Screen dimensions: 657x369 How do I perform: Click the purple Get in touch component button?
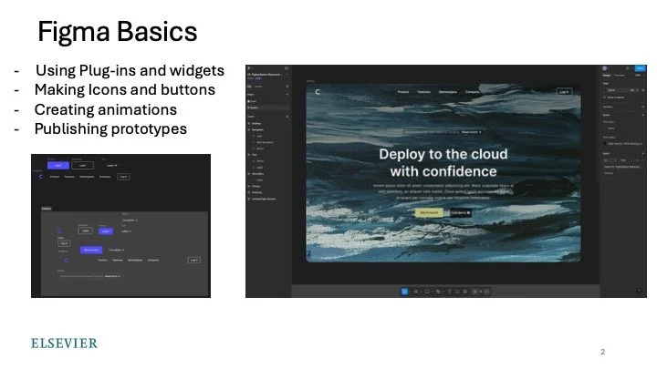[x=91, y=250]
